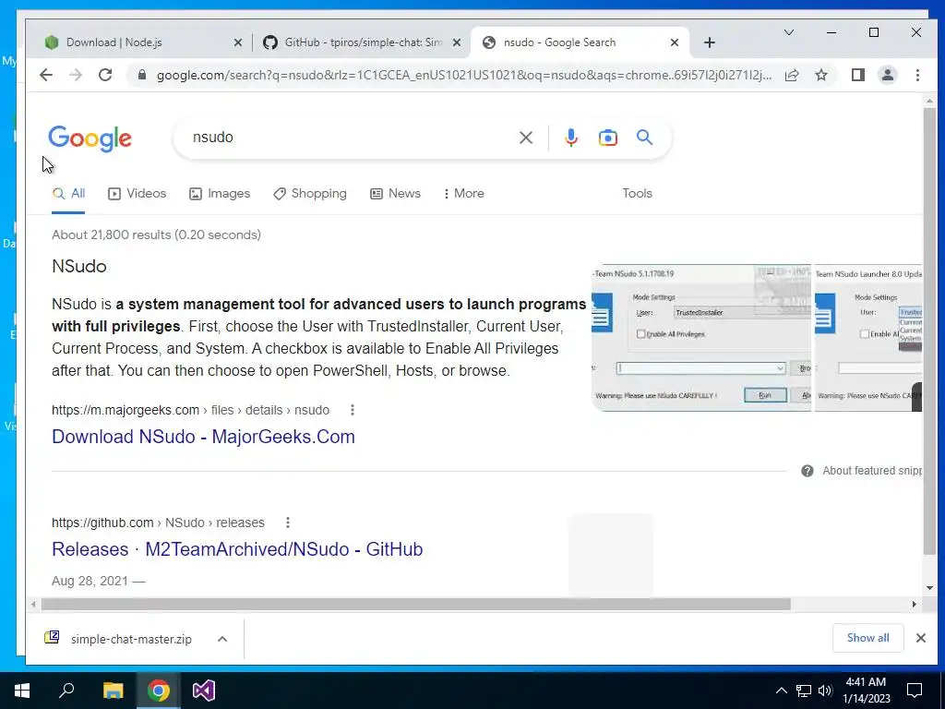
Task: Open options for majorgeeks.com result
Action: (x=352, y=410)
